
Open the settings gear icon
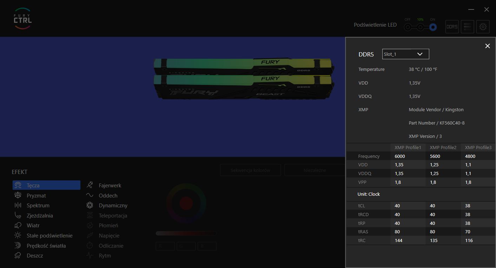click(483, 27)
